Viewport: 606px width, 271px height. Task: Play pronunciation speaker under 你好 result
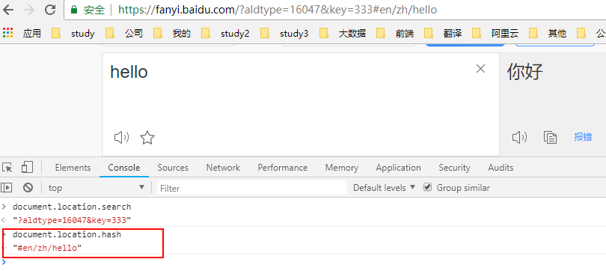[519, 137]
